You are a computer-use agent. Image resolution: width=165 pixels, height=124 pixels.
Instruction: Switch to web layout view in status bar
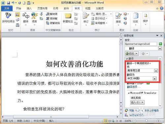click(113, 121)
